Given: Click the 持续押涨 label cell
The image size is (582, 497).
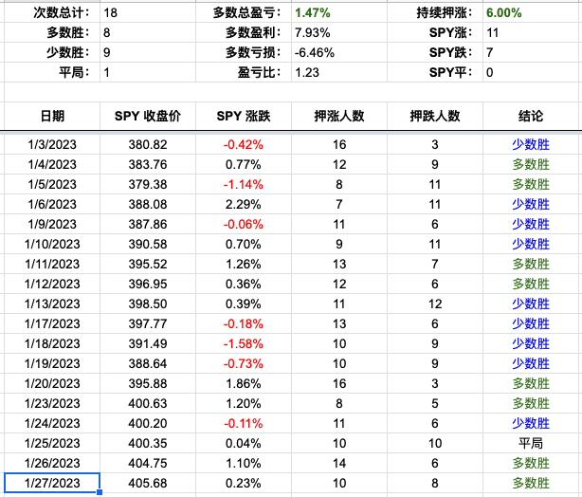Looking at the screenshot, I should [435, 12].
